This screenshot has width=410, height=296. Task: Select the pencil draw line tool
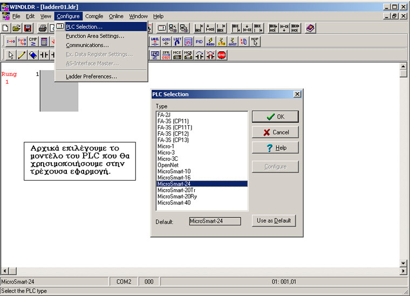tap(22, 55)
